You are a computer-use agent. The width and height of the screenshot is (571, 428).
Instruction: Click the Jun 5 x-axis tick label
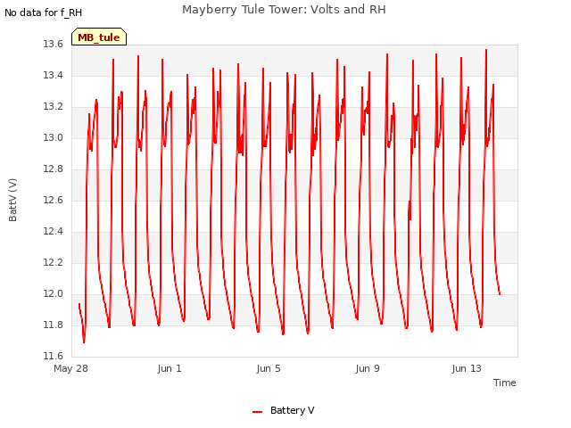[269, 368]
